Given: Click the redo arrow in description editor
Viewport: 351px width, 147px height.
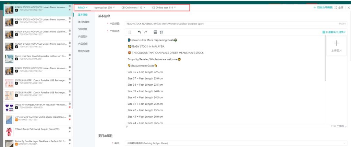Looking at the screenshot, I should (146, 32).
